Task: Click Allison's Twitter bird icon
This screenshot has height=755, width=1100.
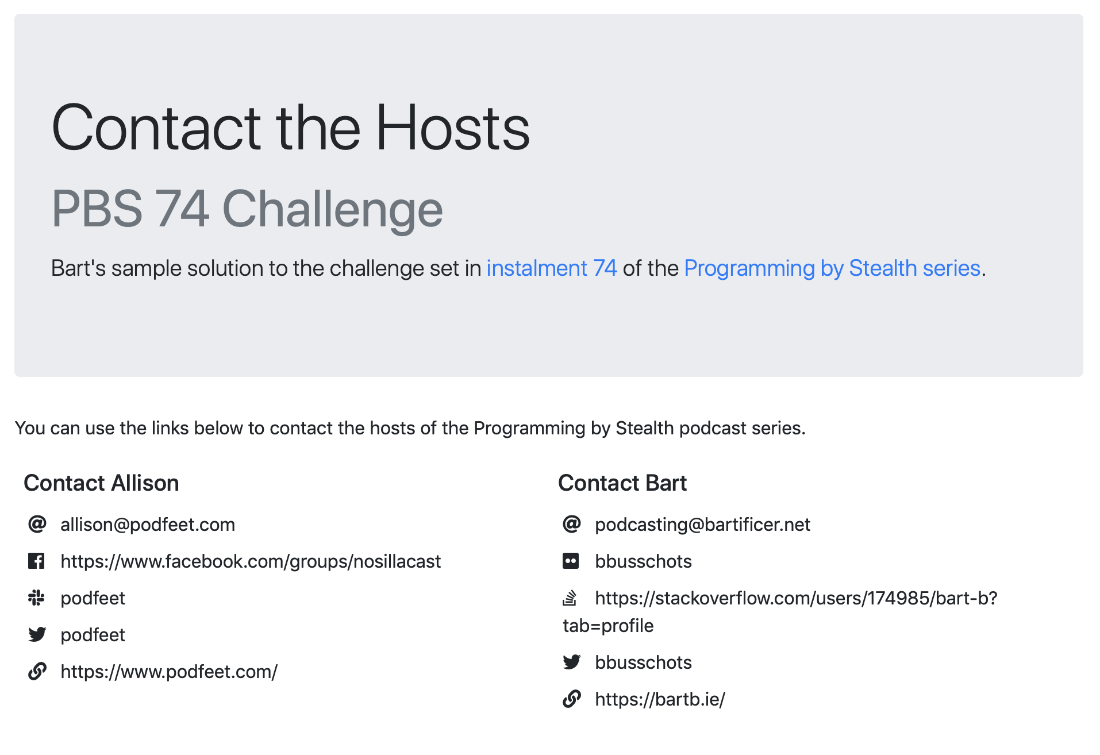Action: (37, 634)
